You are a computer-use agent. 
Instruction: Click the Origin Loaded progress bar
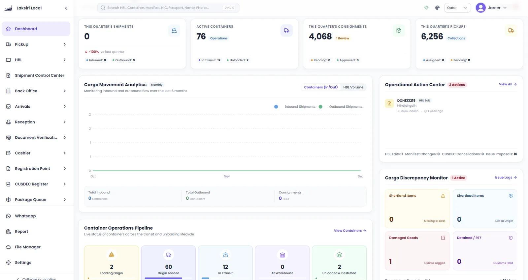click(x=169, y=278)
